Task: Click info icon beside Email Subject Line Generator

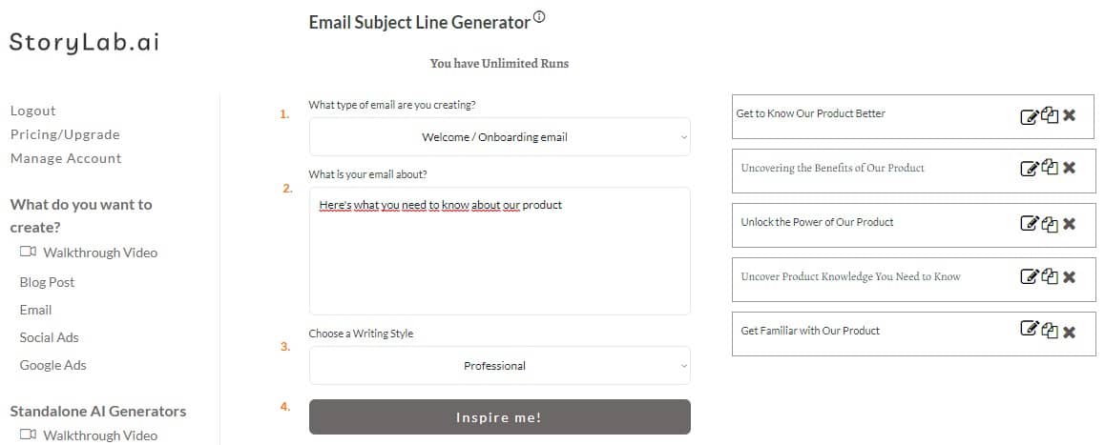Action: point(540,17)
